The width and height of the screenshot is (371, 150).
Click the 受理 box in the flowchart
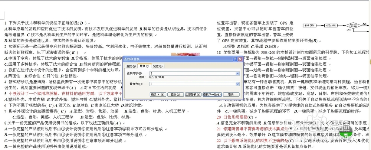tap(330, 25)
